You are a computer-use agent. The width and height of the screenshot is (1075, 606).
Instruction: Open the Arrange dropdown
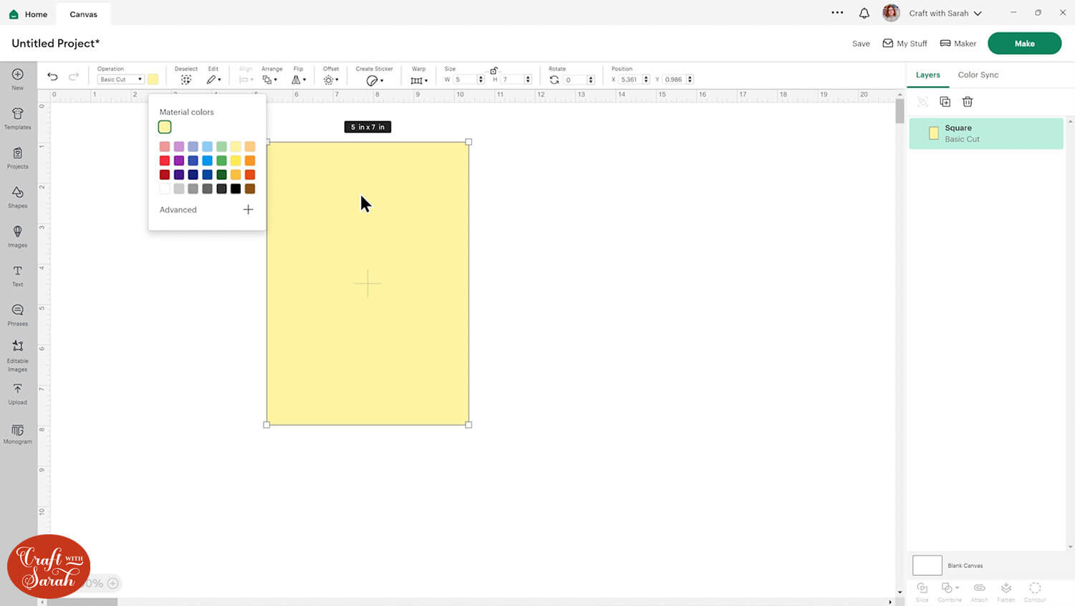pyautogui.click(x=269, y=80)
